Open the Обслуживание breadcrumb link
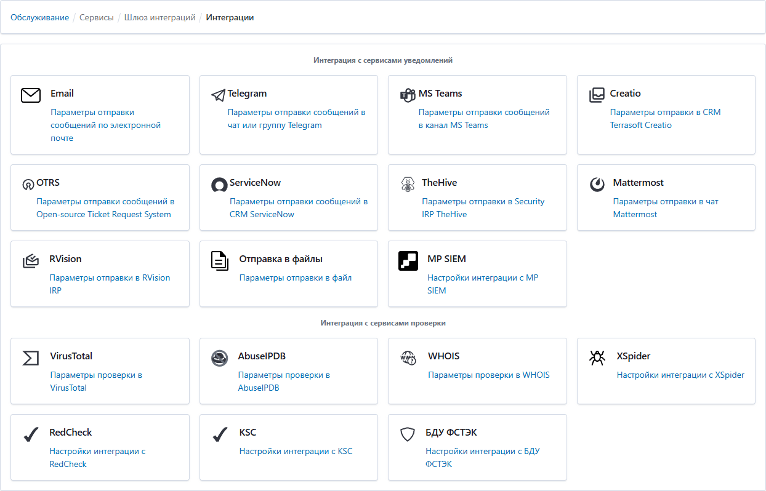This screenshot has height=491, width=766. coord(40,17)
